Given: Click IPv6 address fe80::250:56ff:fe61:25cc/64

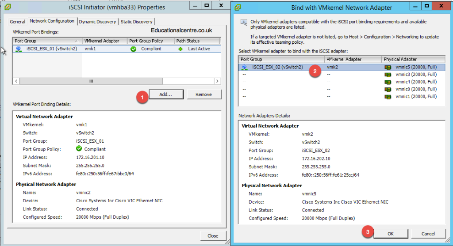Looking at the screenshot, I should click(x=330, y=175).
